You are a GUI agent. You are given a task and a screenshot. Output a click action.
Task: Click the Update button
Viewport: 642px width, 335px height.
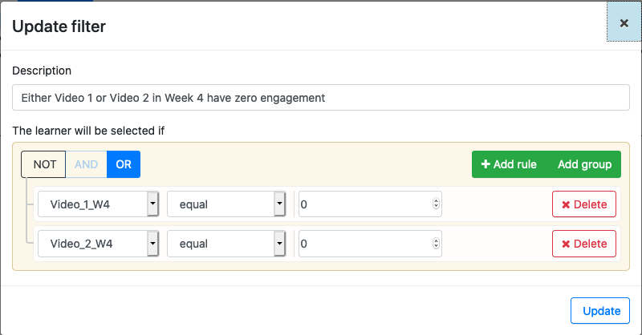click(599, 311)
